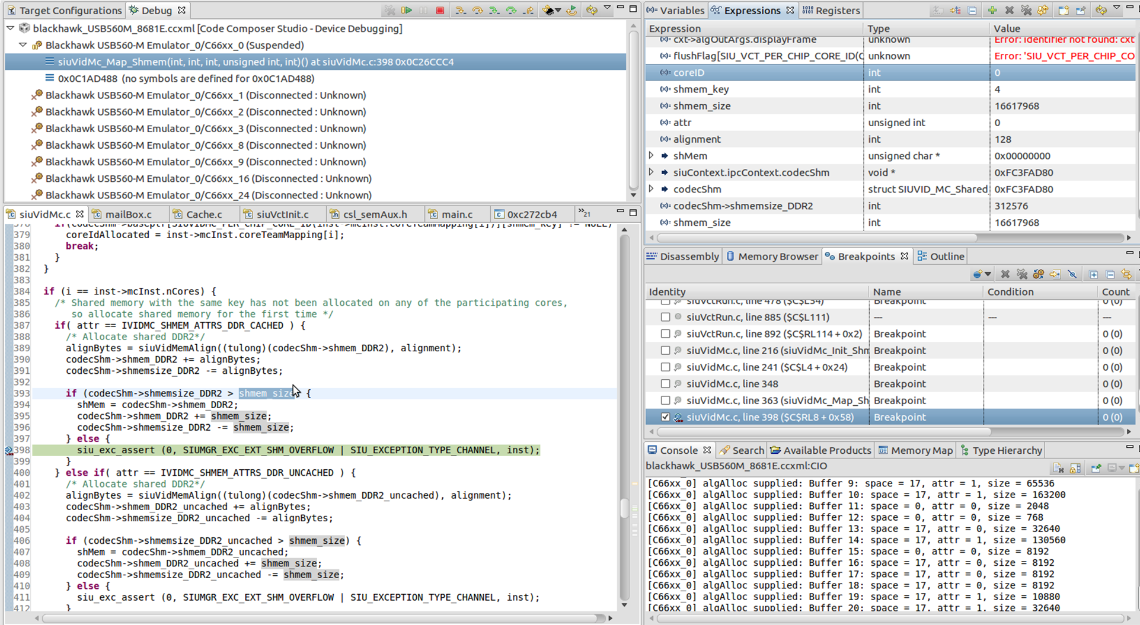Expand all in Breakpoints view
1140x625 pixels.
tap(1093, 274)
